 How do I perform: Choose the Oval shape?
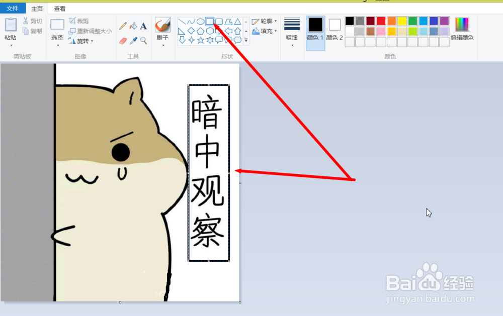point(201,22)
